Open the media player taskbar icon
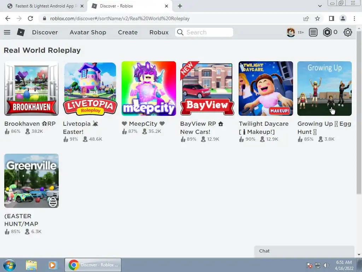 coord(53,265)
